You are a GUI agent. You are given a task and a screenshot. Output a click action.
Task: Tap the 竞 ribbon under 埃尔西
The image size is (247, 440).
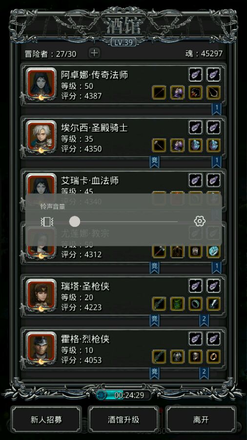[155, 161]
